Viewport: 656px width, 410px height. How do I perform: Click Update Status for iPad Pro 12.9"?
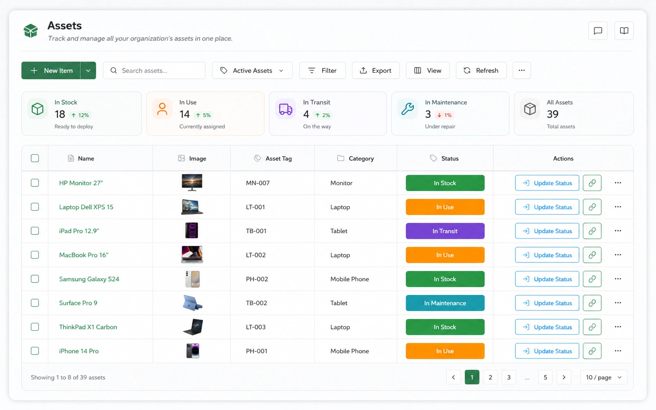(547, 231)
